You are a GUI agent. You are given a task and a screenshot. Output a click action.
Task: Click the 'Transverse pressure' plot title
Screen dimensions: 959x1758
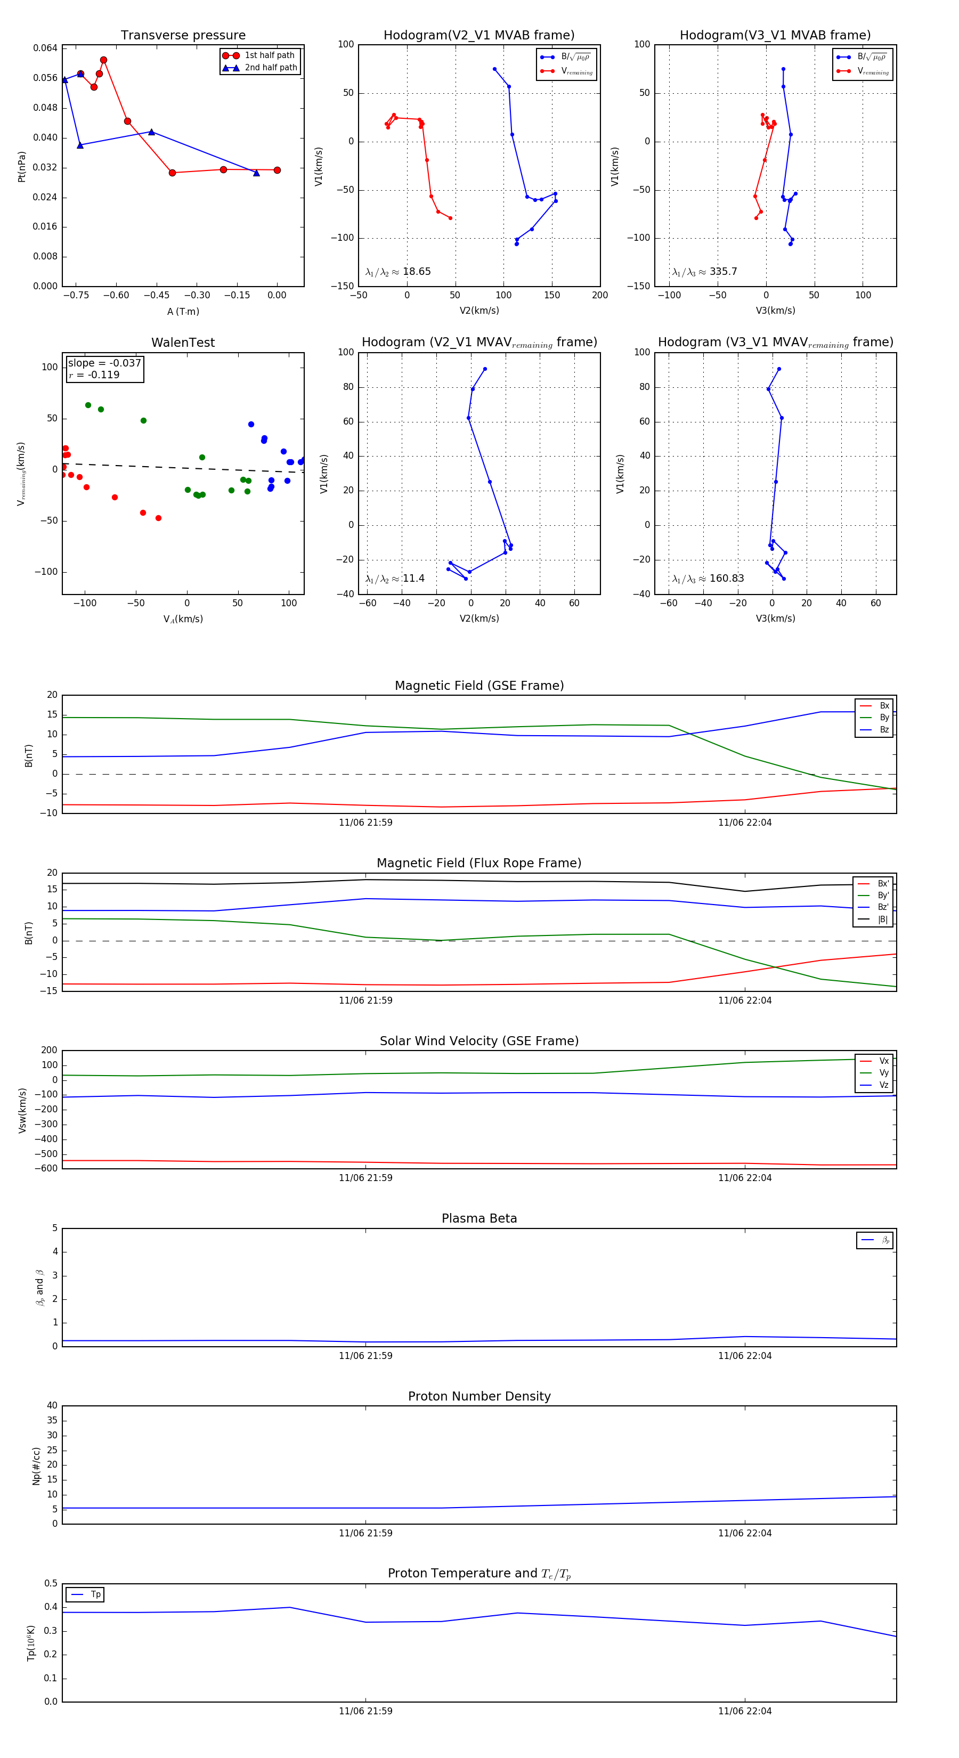pyautogui.click(x=183, y=36)
